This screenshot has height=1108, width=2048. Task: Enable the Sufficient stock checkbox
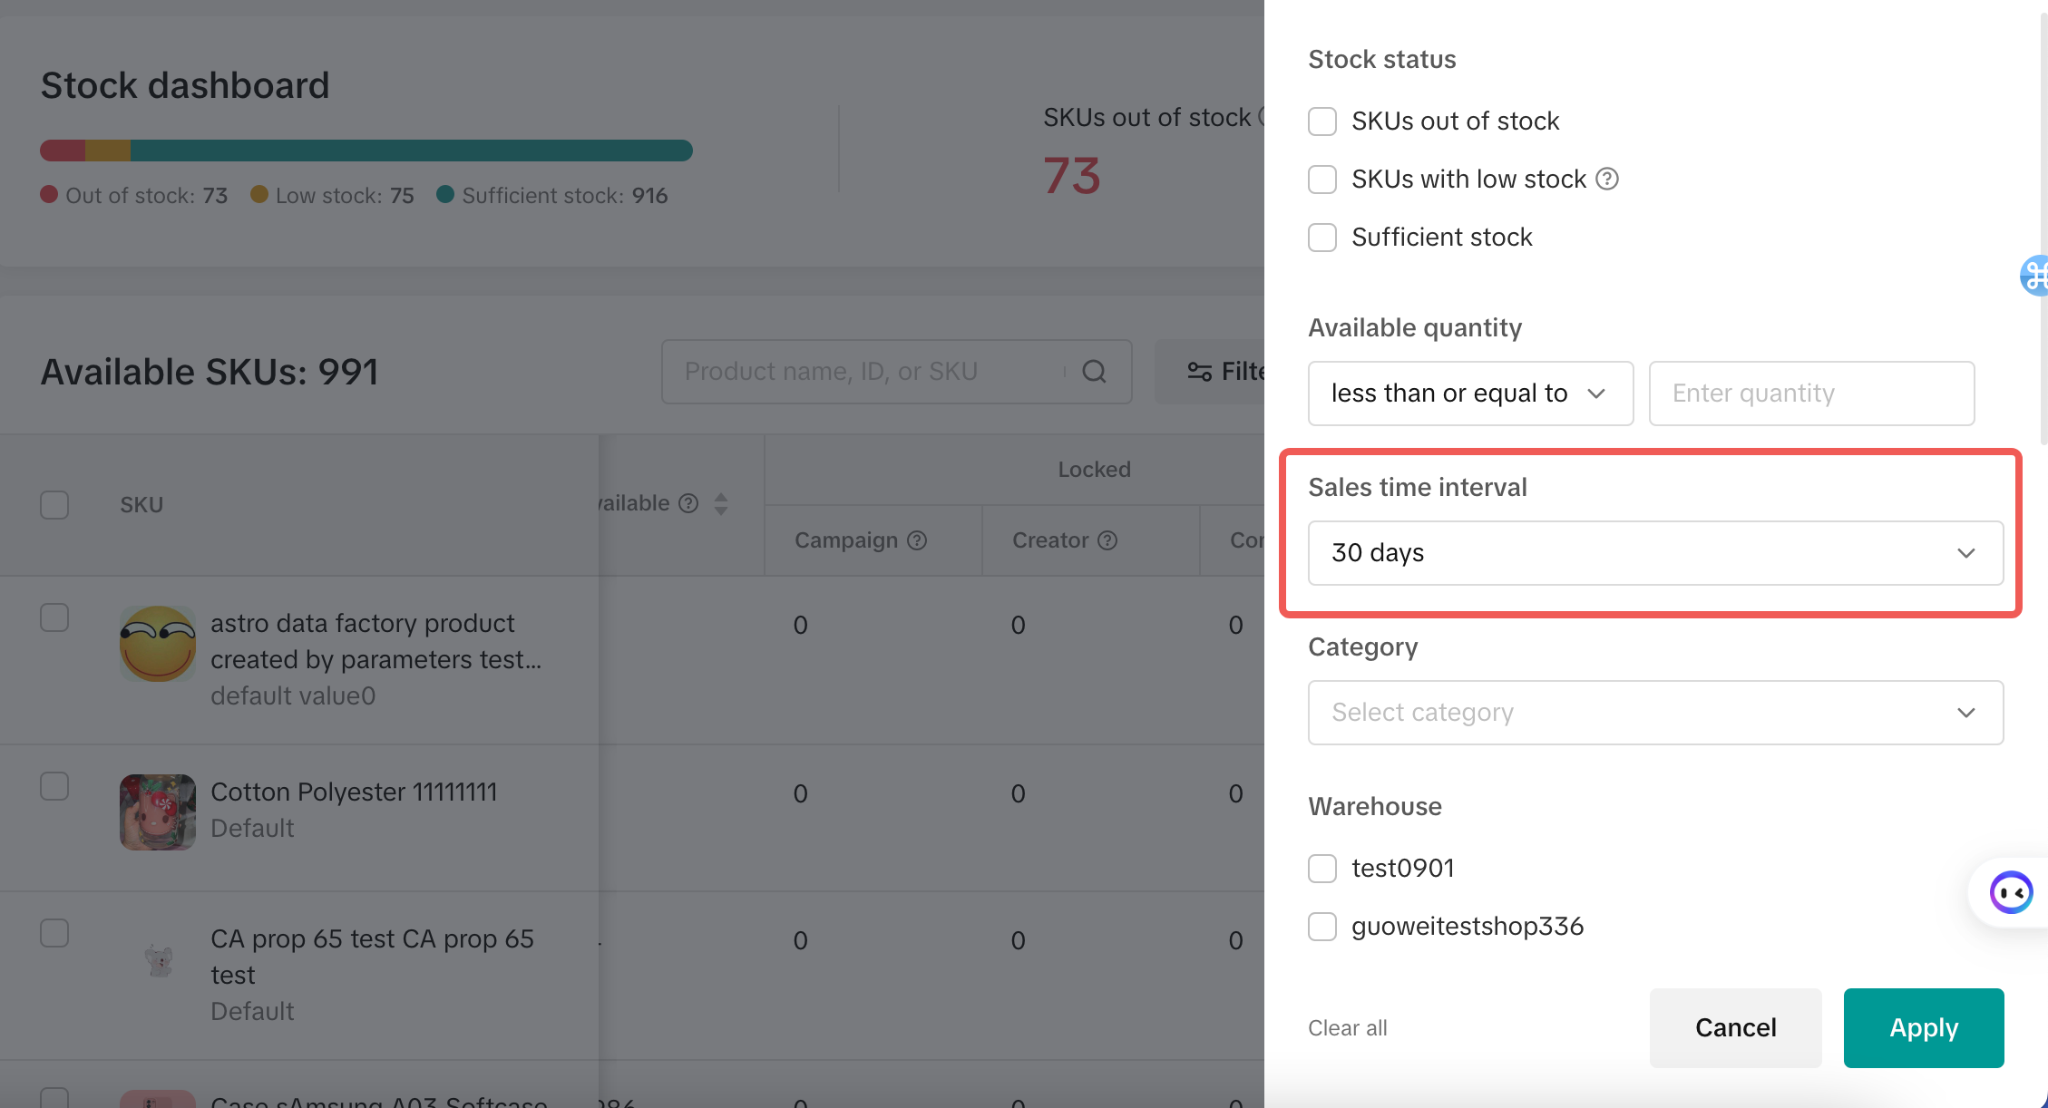click(1322, 238)
